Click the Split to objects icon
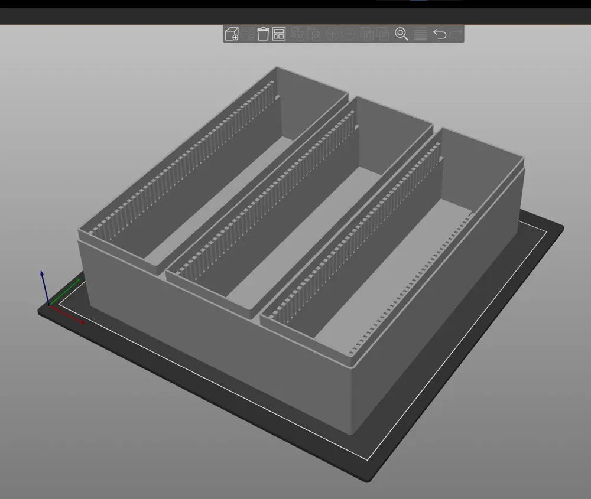Viewport: 591px width, 499px height. [x=367, y=34]
